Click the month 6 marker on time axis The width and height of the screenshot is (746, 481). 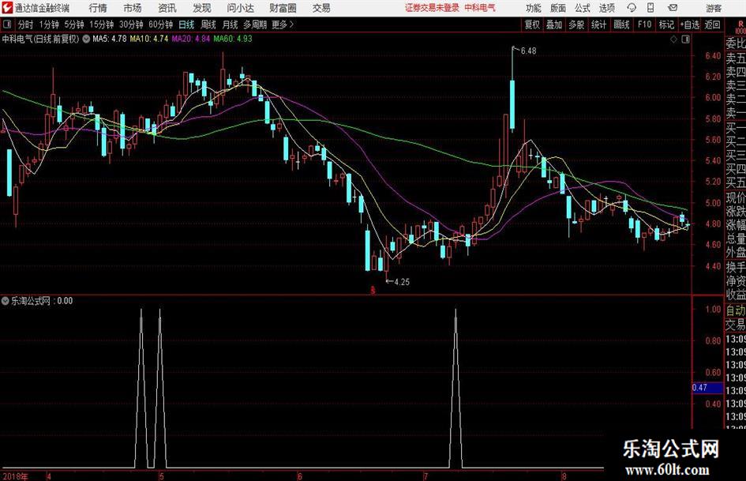300,476
